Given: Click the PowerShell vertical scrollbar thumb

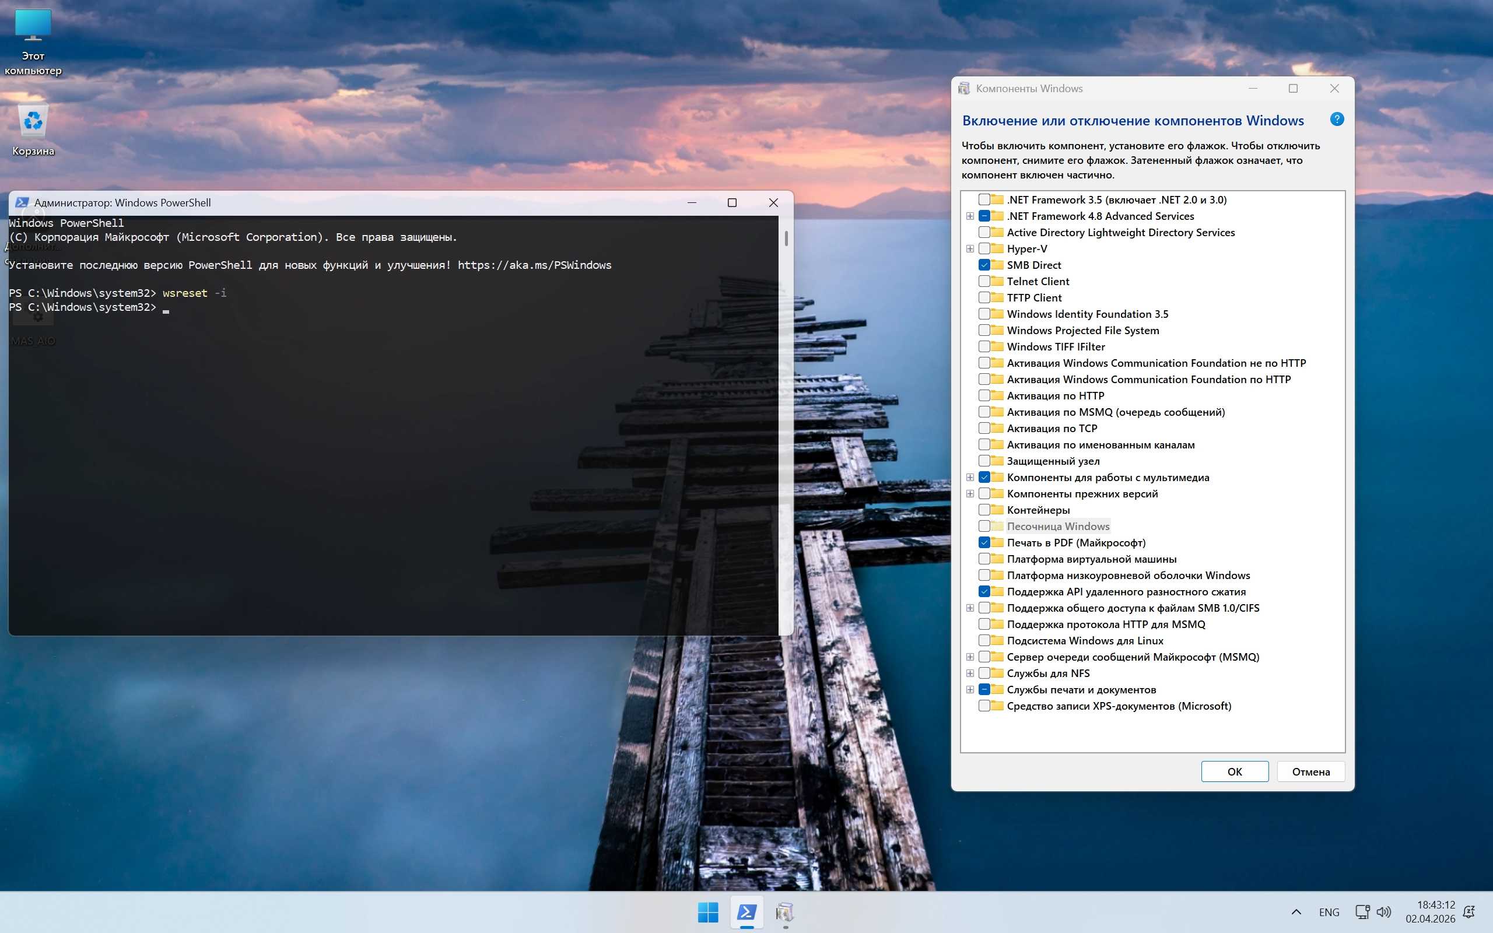Looking at the screenshot, I should pyautogui.click(x=786, y=238).
